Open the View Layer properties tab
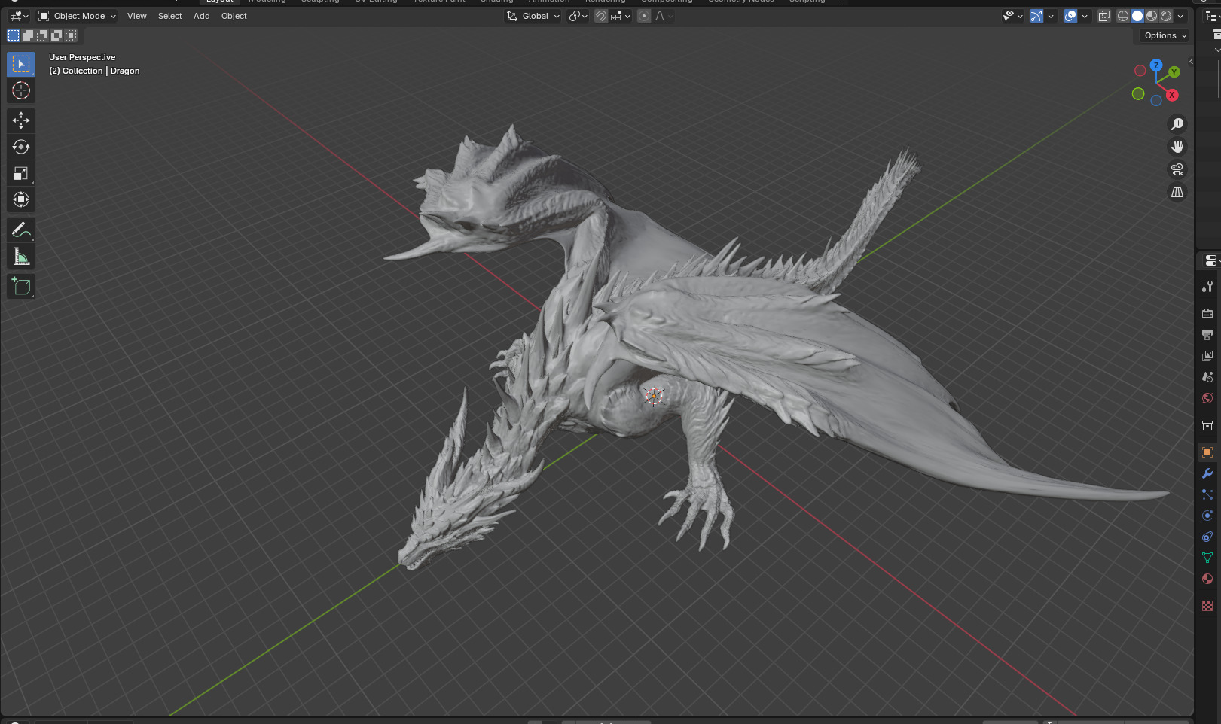Image resolution: width=1221 pixels, height=724 pixels. coord(1207,355)
